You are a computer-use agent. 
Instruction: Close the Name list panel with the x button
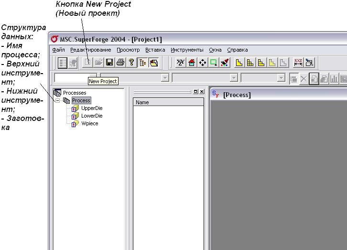[202, 91]
